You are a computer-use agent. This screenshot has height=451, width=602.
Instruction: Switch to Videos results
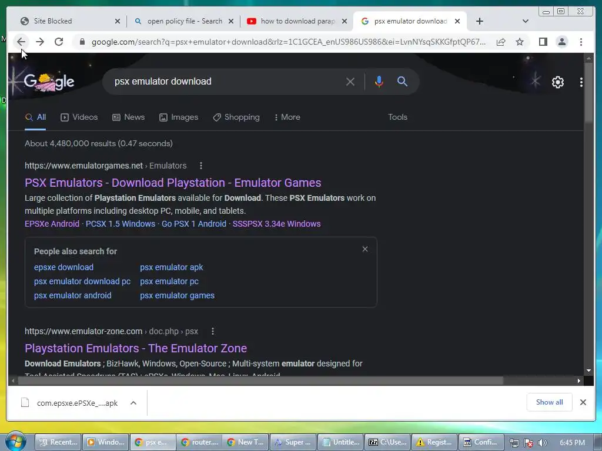tap(79, 117)
